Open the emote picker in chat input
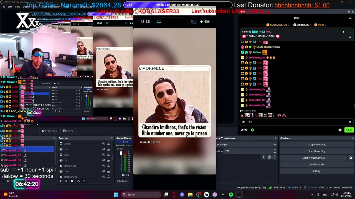This screenshot has width=355, height=199. pyautogui.click(x=350, y=122)
